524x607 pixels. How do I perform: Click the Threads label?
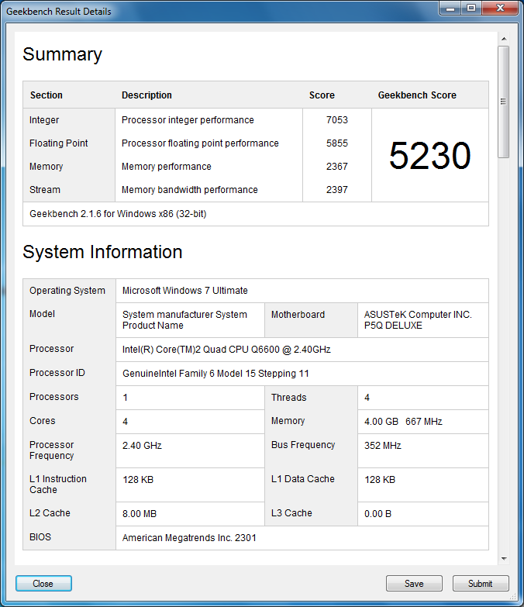coord(288,398)
